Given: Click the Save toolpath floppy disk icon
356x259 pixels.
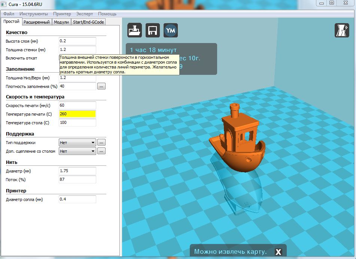Looking at the screenshot, I should click(x=153, y=30).
